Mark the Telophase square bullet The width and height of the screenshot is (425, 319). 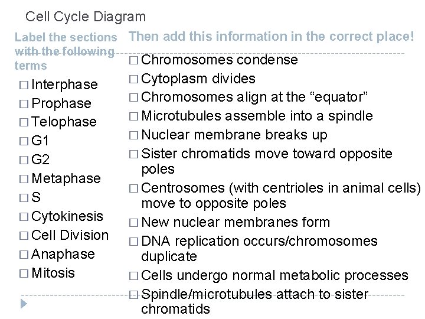tap(24, 122)
